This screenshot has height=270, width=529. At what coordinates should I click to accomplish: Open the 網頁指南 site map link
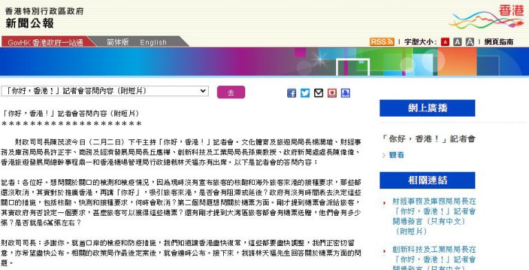coord(499,42)
